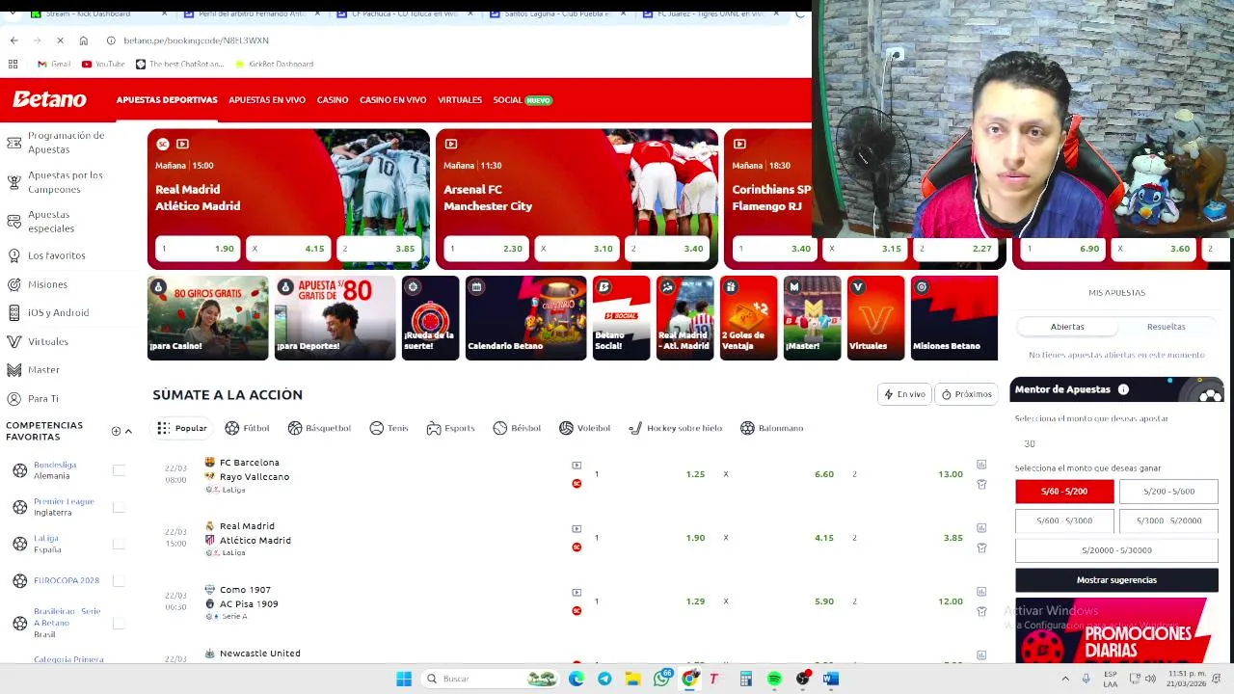Toggle Bundesliga Alemania favorite checkbox
The height and width of the screenshot is (694, 1234).
pyautogui.click(x=119, y=470)
